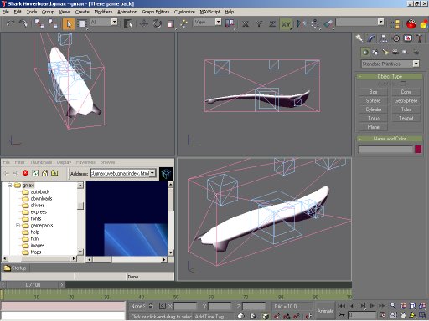Open the MAXScript menu

(209, 12)
